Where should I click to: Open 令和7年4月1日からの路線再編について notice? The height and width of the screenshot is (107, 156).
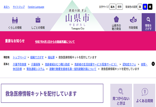click(55, 42)
